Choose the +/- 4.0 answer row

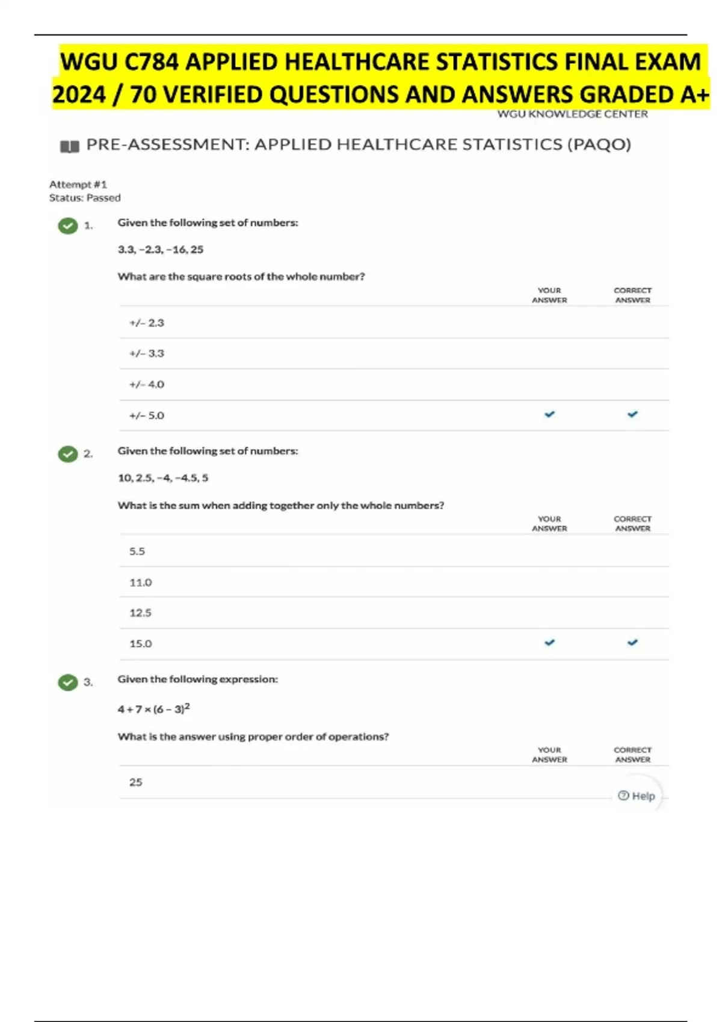pos(147,384)
